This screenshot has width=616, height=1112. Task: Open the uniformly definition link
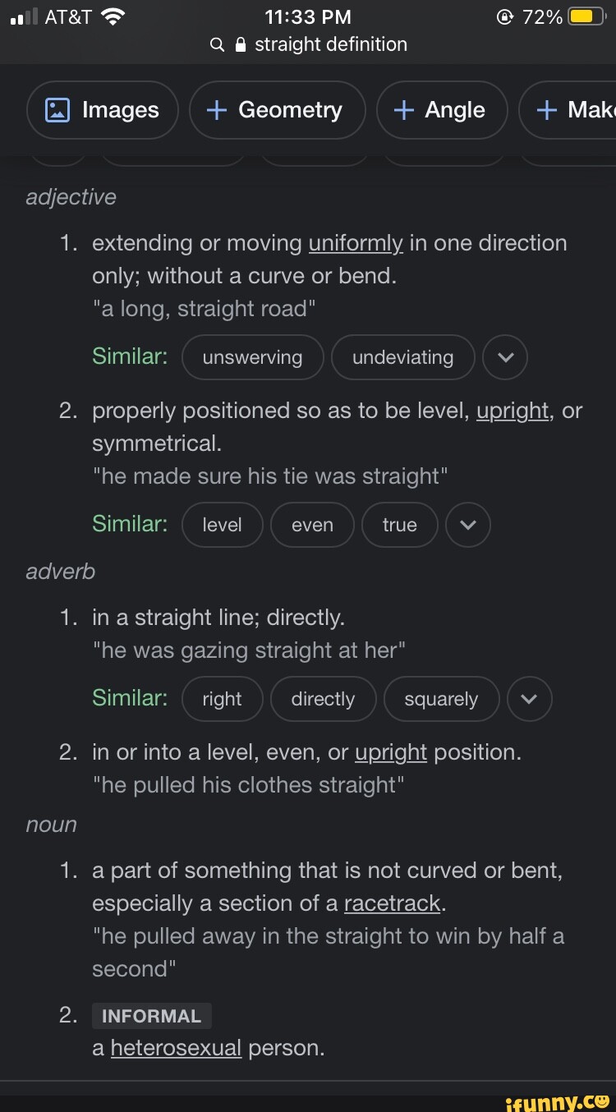pos(355,243)
